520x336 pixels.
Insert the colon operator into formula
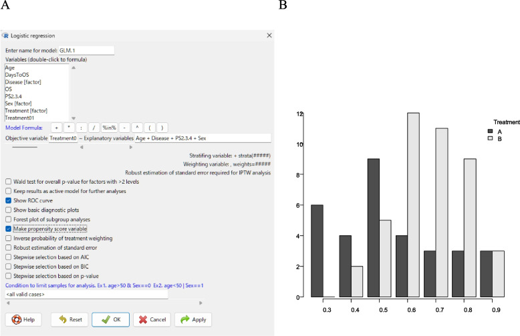[x=82, y=128]
